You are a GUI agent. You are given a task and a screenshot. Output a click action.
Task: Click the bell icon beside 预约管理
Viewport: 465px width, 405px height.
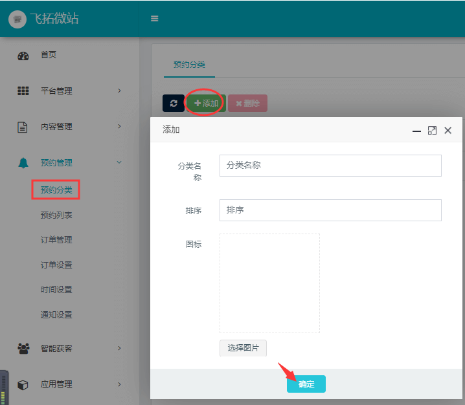[x=23, y=163]
